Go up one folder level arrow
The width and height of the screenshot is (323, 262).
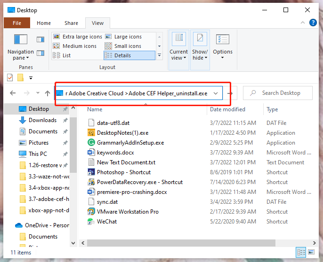(48, 93)
